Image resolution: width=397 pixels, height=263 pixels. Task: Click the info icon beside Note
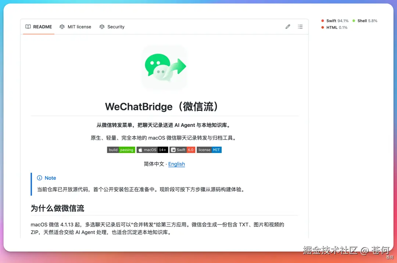(39, 178)
